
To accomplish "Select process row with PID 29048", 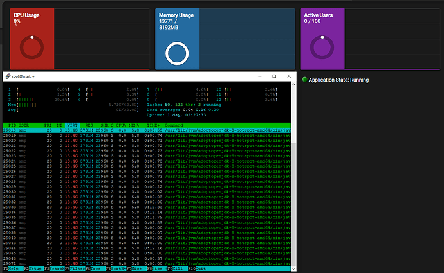I will tap(147, 258).
